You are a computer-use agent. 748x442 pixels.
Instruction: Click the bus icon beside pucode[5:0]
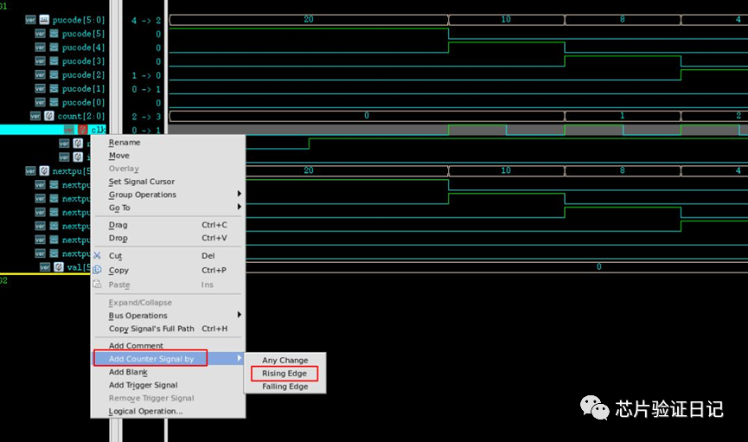[44, 20]
